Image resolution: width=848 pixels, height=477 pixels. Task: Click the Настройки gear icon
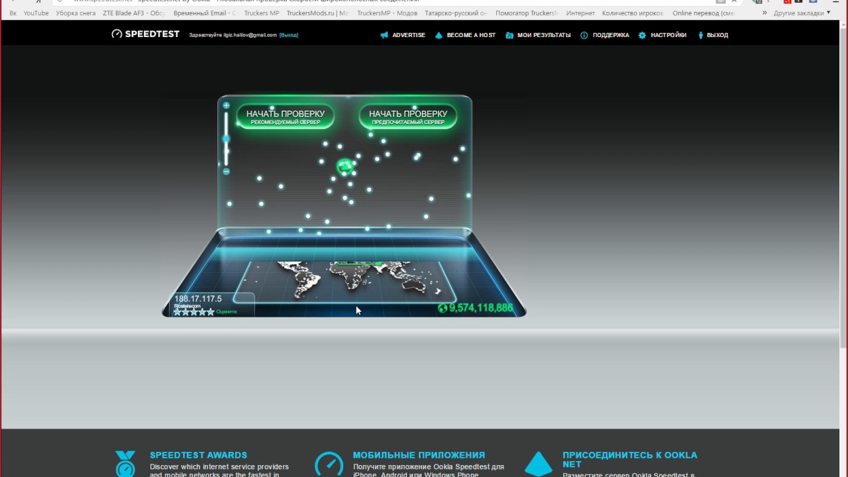[x=642, y=35]
